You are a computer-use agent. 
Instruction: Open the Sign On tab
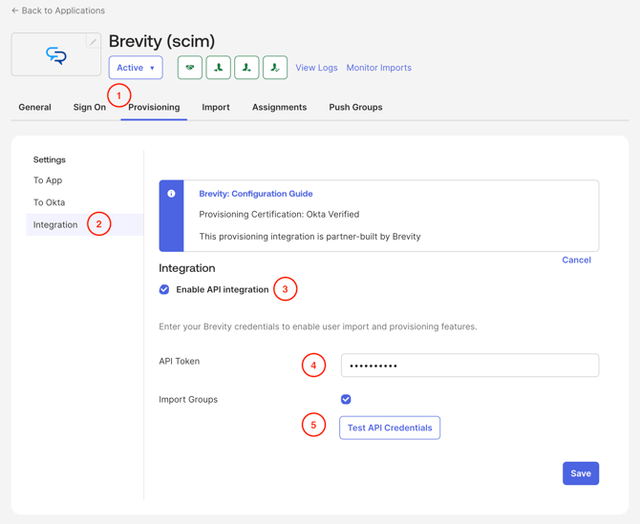tap(90, 107)
